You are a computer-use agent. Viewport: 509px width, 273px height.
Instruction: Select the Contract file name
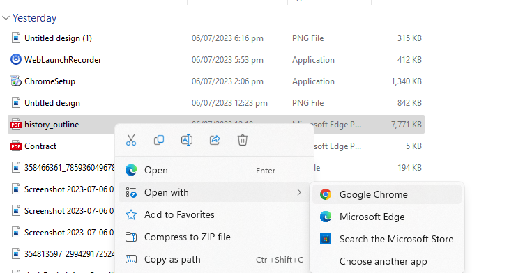coord(40,146)
